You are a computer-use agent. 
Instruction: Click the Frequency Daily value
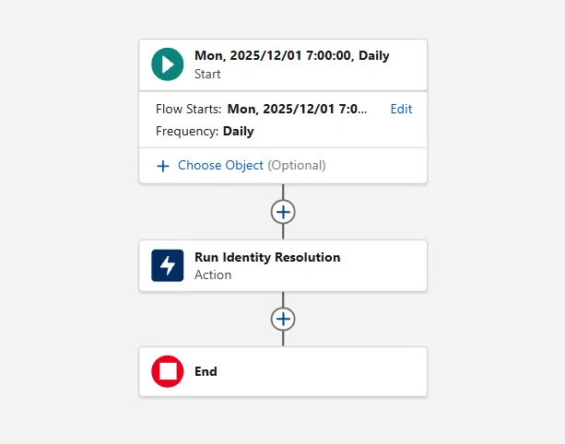pos(238,131)
